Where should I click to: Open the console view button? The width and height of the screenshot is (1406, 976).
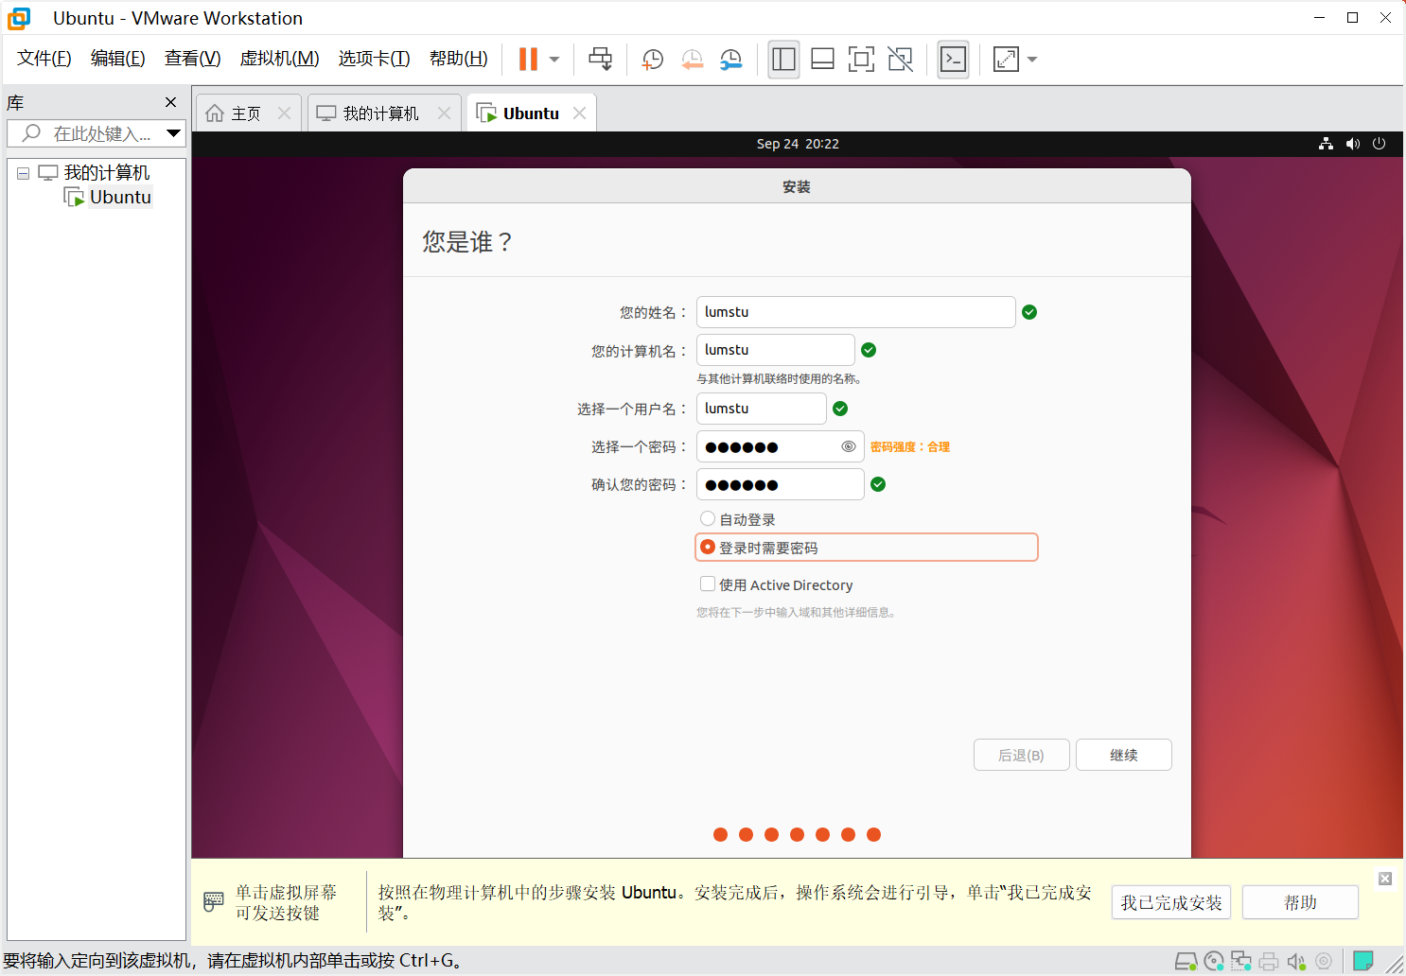953,60
